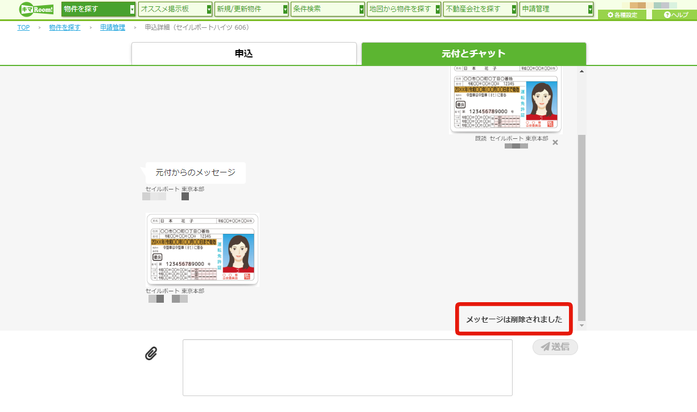Viewport: 697px width, 412px height.
Task: Click in the chat message text box
Action: pyautogui.click(x=348, y=368)
